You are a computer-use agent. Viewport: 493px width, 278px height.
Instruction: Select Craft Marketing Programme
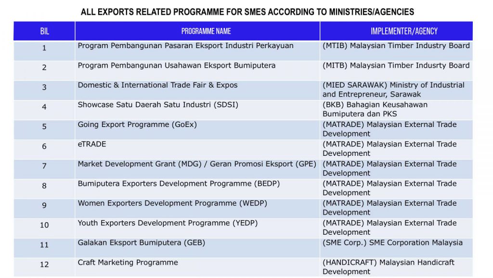tap(128, 263)
